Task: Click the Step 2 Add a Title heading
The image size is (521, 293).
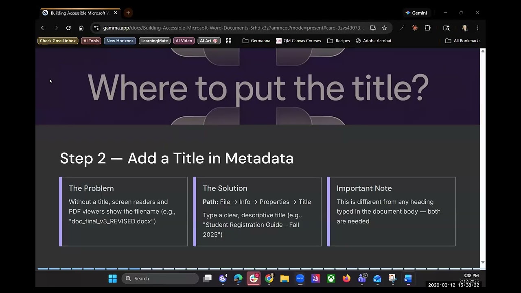Action: pyautogui.click(x=177, y=158)
